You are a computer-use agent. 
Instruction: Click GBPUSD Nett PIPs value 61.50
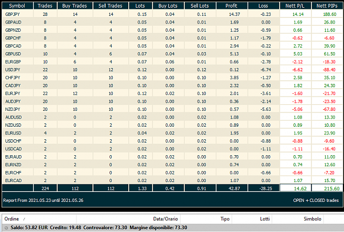pos(330,54)
